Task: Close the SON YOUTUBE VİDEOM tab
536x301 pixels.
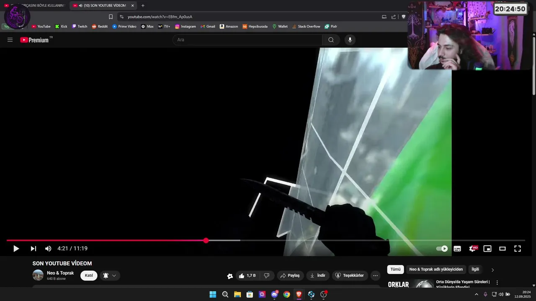Action: coord(132,5)
